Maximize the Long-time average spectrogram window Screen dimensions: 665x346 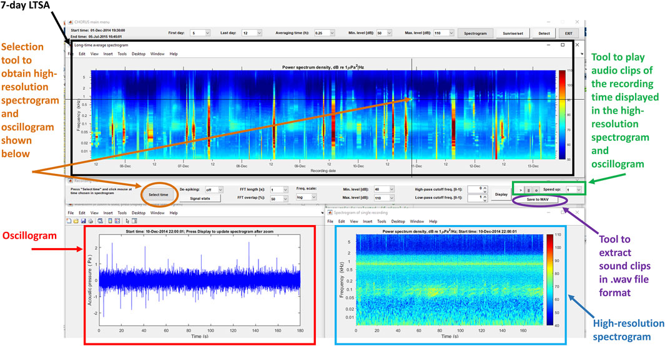(x=563, y=44)
